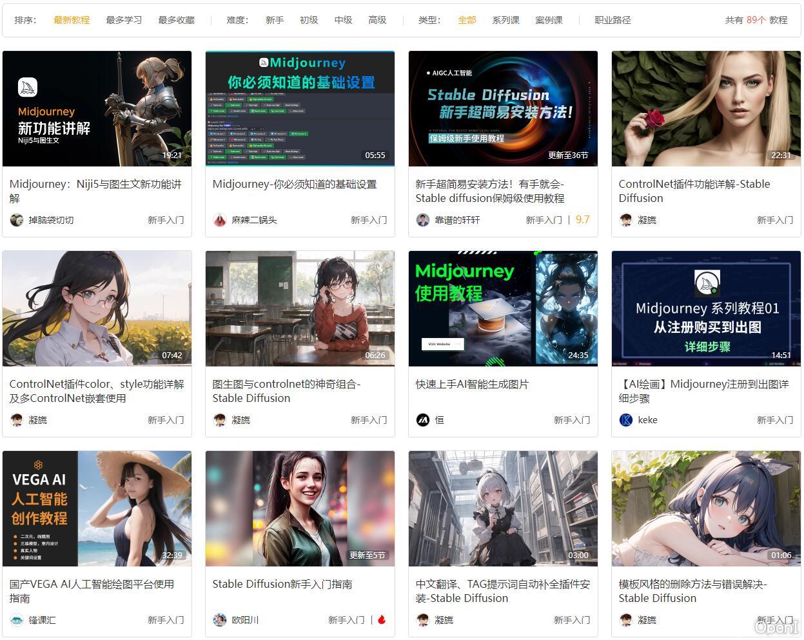804x640 pixels.
Task: Click avatar icon of author 锋课汇
Action: click(17, 620)
